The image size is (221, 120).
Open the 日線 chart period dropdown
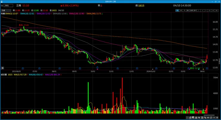click(x=6, y=10)
